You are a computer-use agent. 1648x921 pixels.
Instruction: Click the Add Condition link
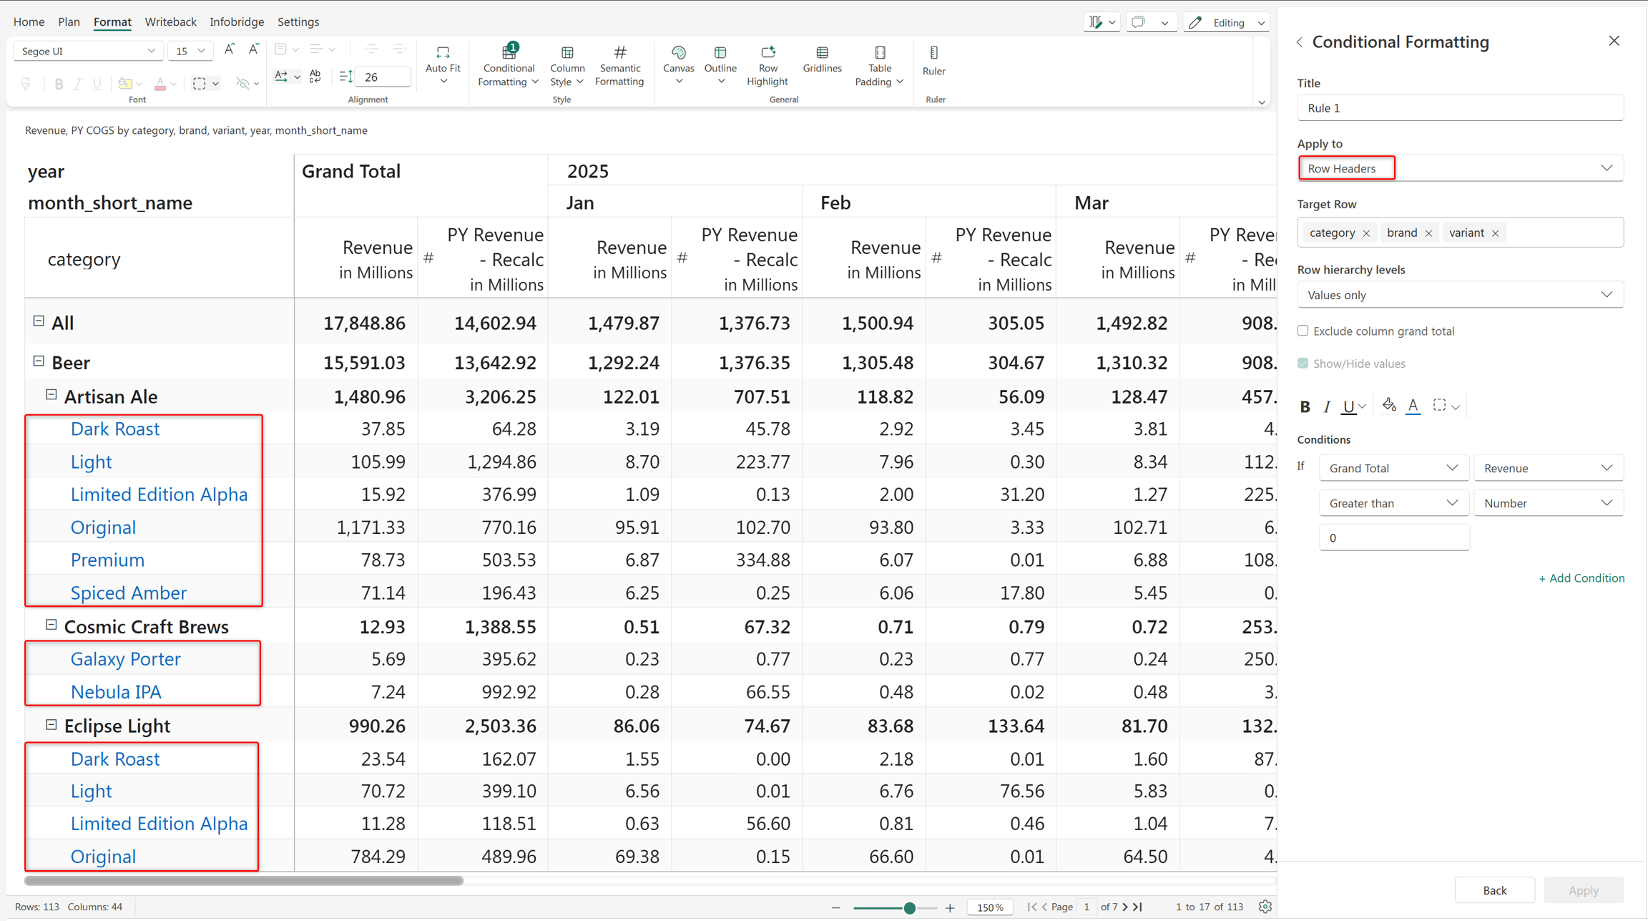tap(1581, 578)
